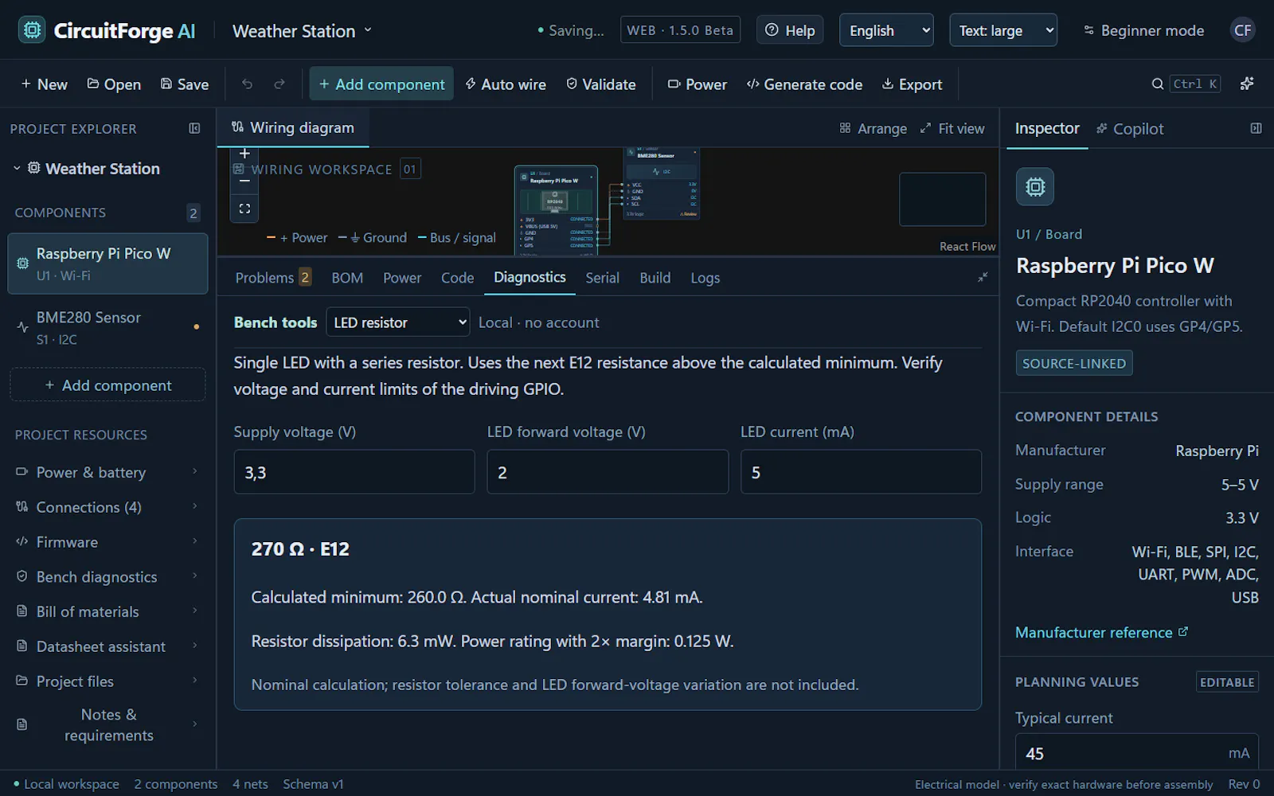The height and width of the screenshot is (796, 1274).
Task: Expand the diagnostics bottom panel
Action: [x=983, y=277]
